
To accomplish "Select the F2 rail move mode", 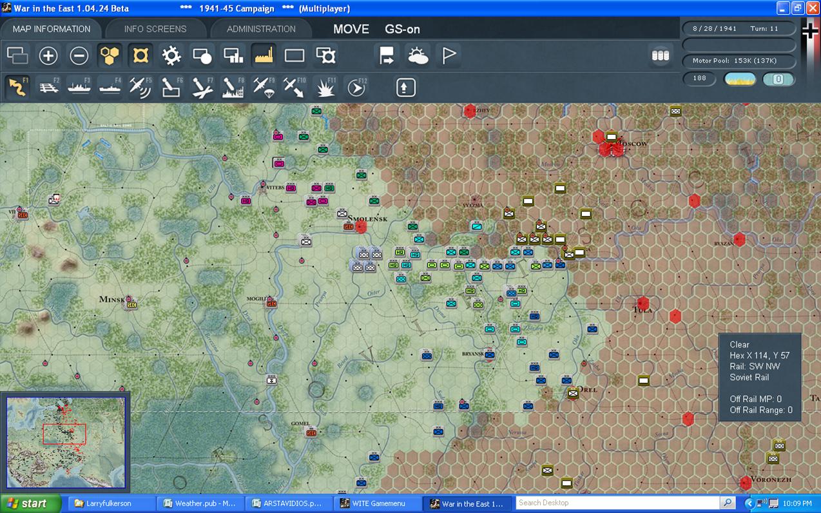I will point(49,87).
